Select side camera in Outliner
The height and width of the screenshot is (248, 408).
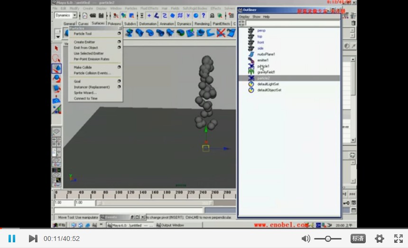click(260, 48)
